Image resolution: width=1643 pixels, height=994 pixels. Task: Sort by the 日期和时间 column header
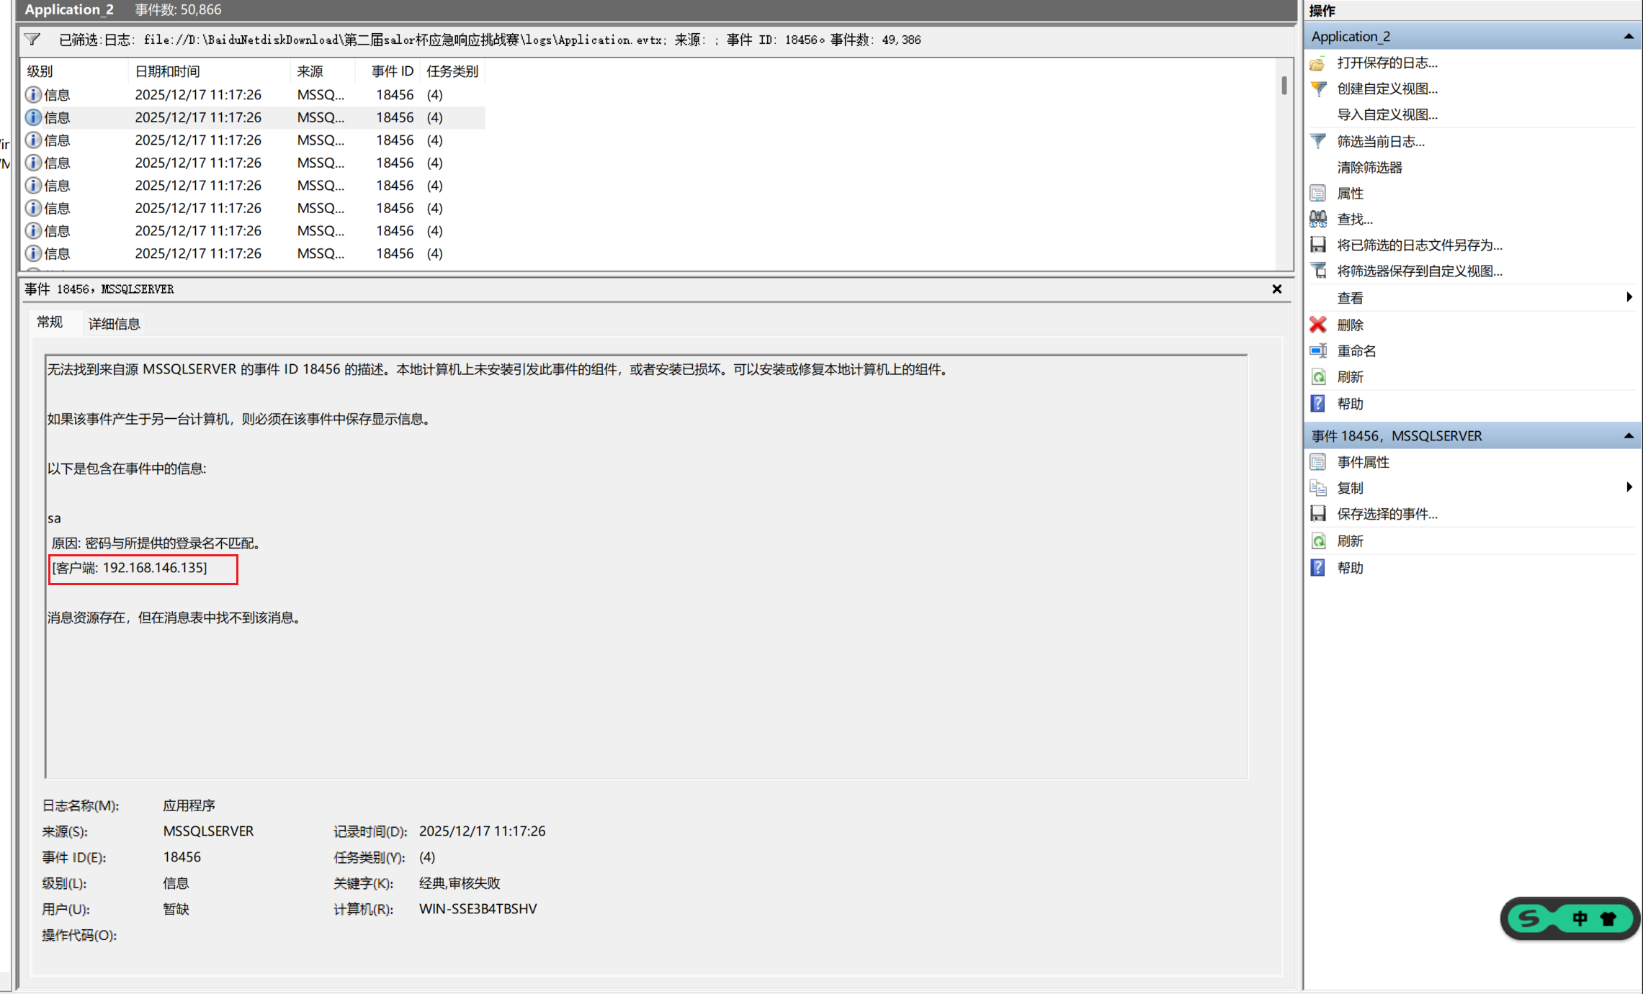coord(167,71)
